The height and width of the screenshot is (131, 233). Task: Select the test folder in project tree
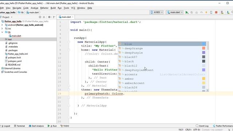point(8,39)
